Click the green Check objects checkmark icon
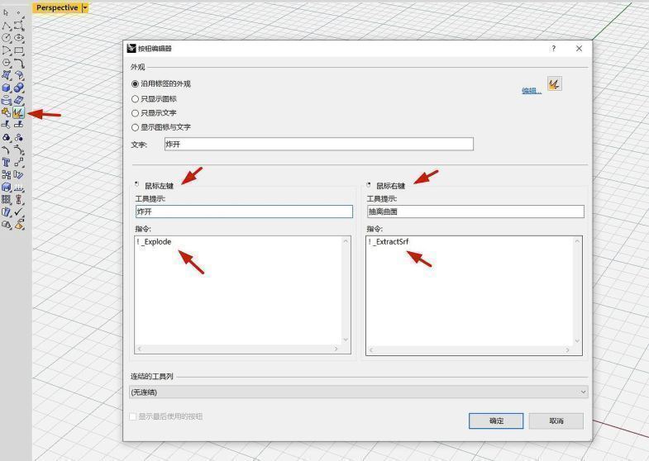The height and width of the screenshot is (461, 649). tap(19, 211)
